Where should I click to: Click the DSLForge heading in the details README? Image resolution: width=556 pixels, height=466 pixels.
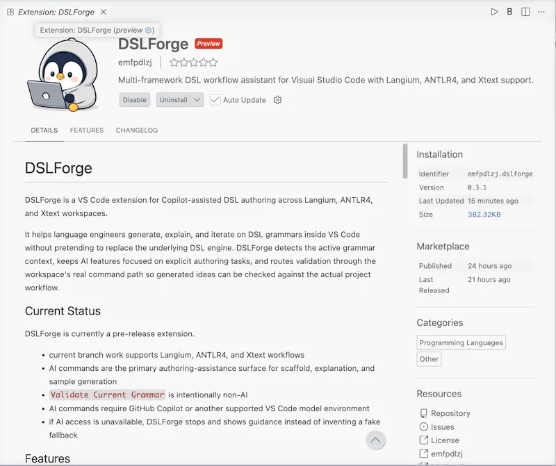tap(58, 168)
